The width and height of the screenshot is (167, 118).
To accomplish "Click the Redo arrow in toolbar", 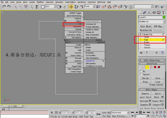I will [9, 7].
